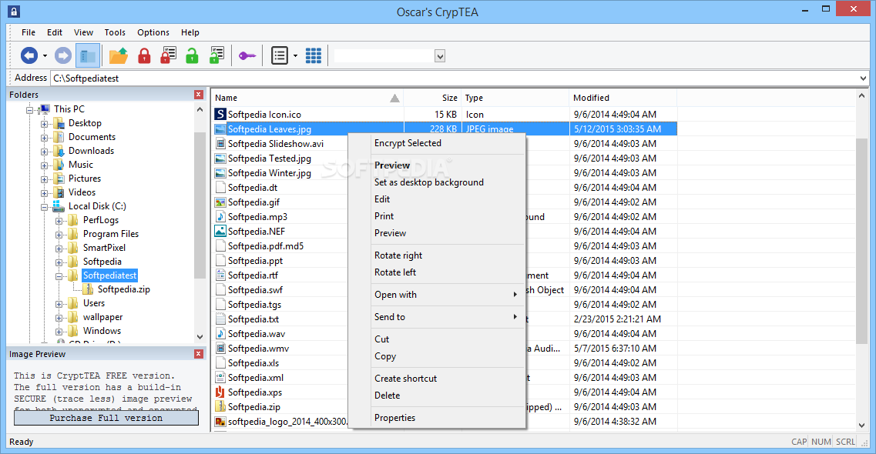
Task: Click the Softpedia.xps file icon
Action: [x=220, y=392]
